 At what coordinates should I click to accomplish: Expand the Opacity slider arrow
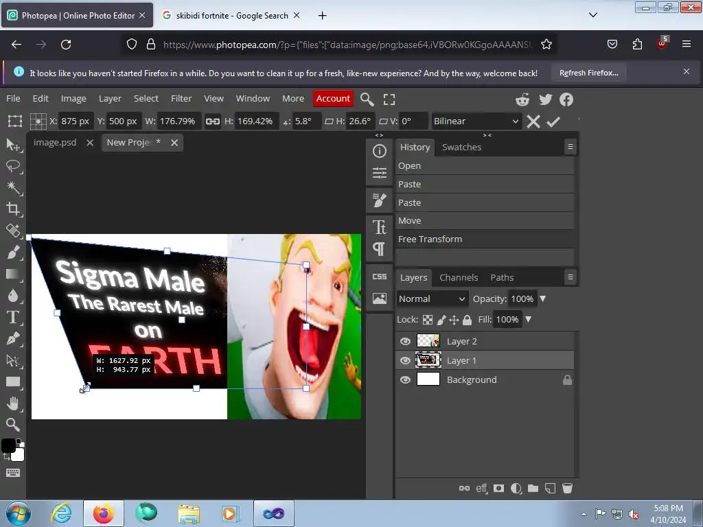tap(542, 299)
